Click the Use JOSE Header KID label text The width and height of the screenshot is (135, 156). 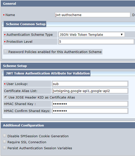tap(42, 97)
